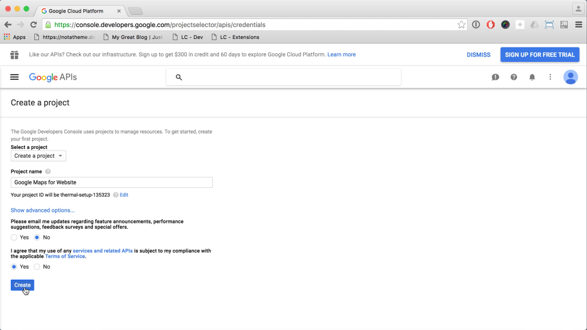The width and height of the screenshot is (587, 330).
Task: Select Yes for email updates
Action: tap(14, 237)
